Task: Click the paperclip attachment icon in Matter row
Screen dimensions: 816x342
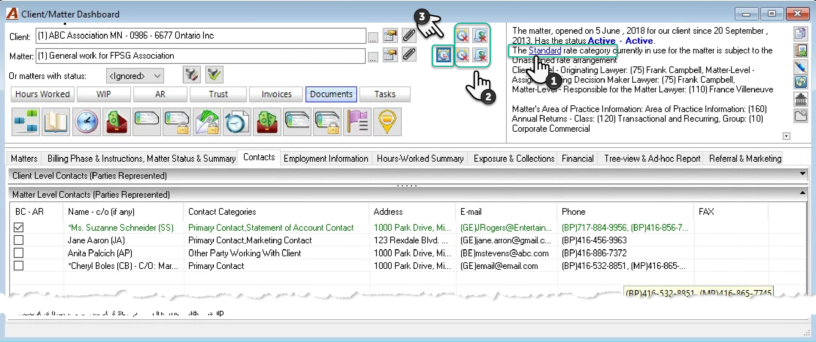Action: (409, 55)
